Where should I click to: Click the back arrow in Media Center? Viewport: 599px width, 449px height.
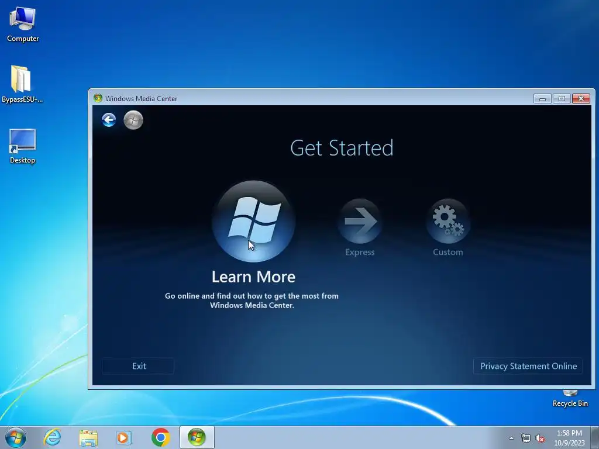pos(109,120)
